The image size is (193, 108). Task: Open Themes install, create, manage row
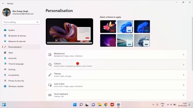click(116, 75)
